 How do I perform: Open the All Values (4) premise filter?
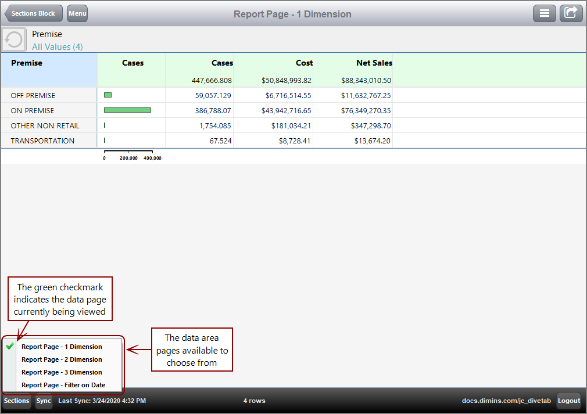(57, 46)
